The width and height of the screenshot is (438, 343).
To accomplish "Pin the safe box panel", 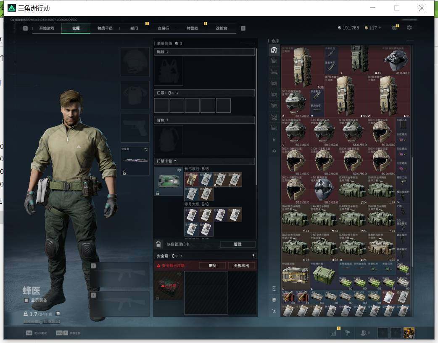I will click(x=253, y=256).
